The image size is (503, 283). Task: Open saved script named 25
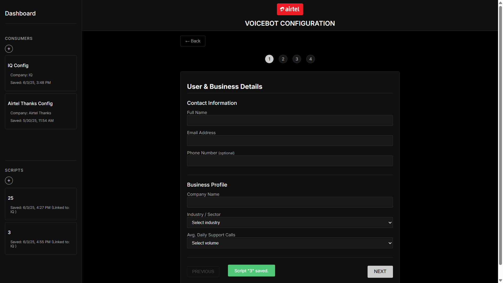point(41,204)
